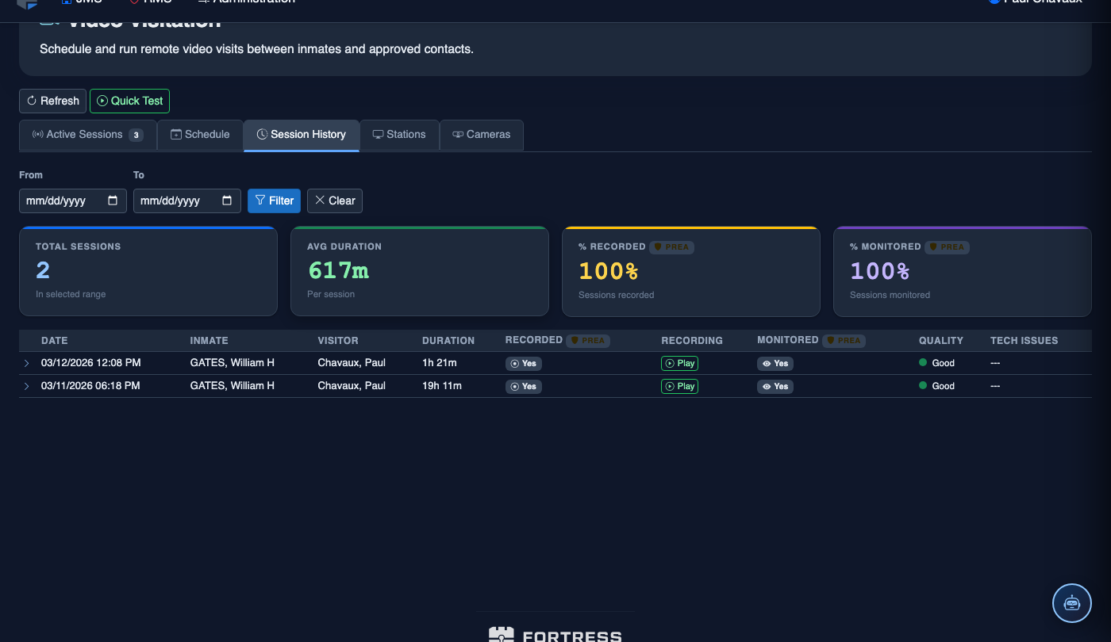Expand the 03/12/2026 12:08 PM session row
This screenshot has width=1111, height=642.
coord(26,363)
